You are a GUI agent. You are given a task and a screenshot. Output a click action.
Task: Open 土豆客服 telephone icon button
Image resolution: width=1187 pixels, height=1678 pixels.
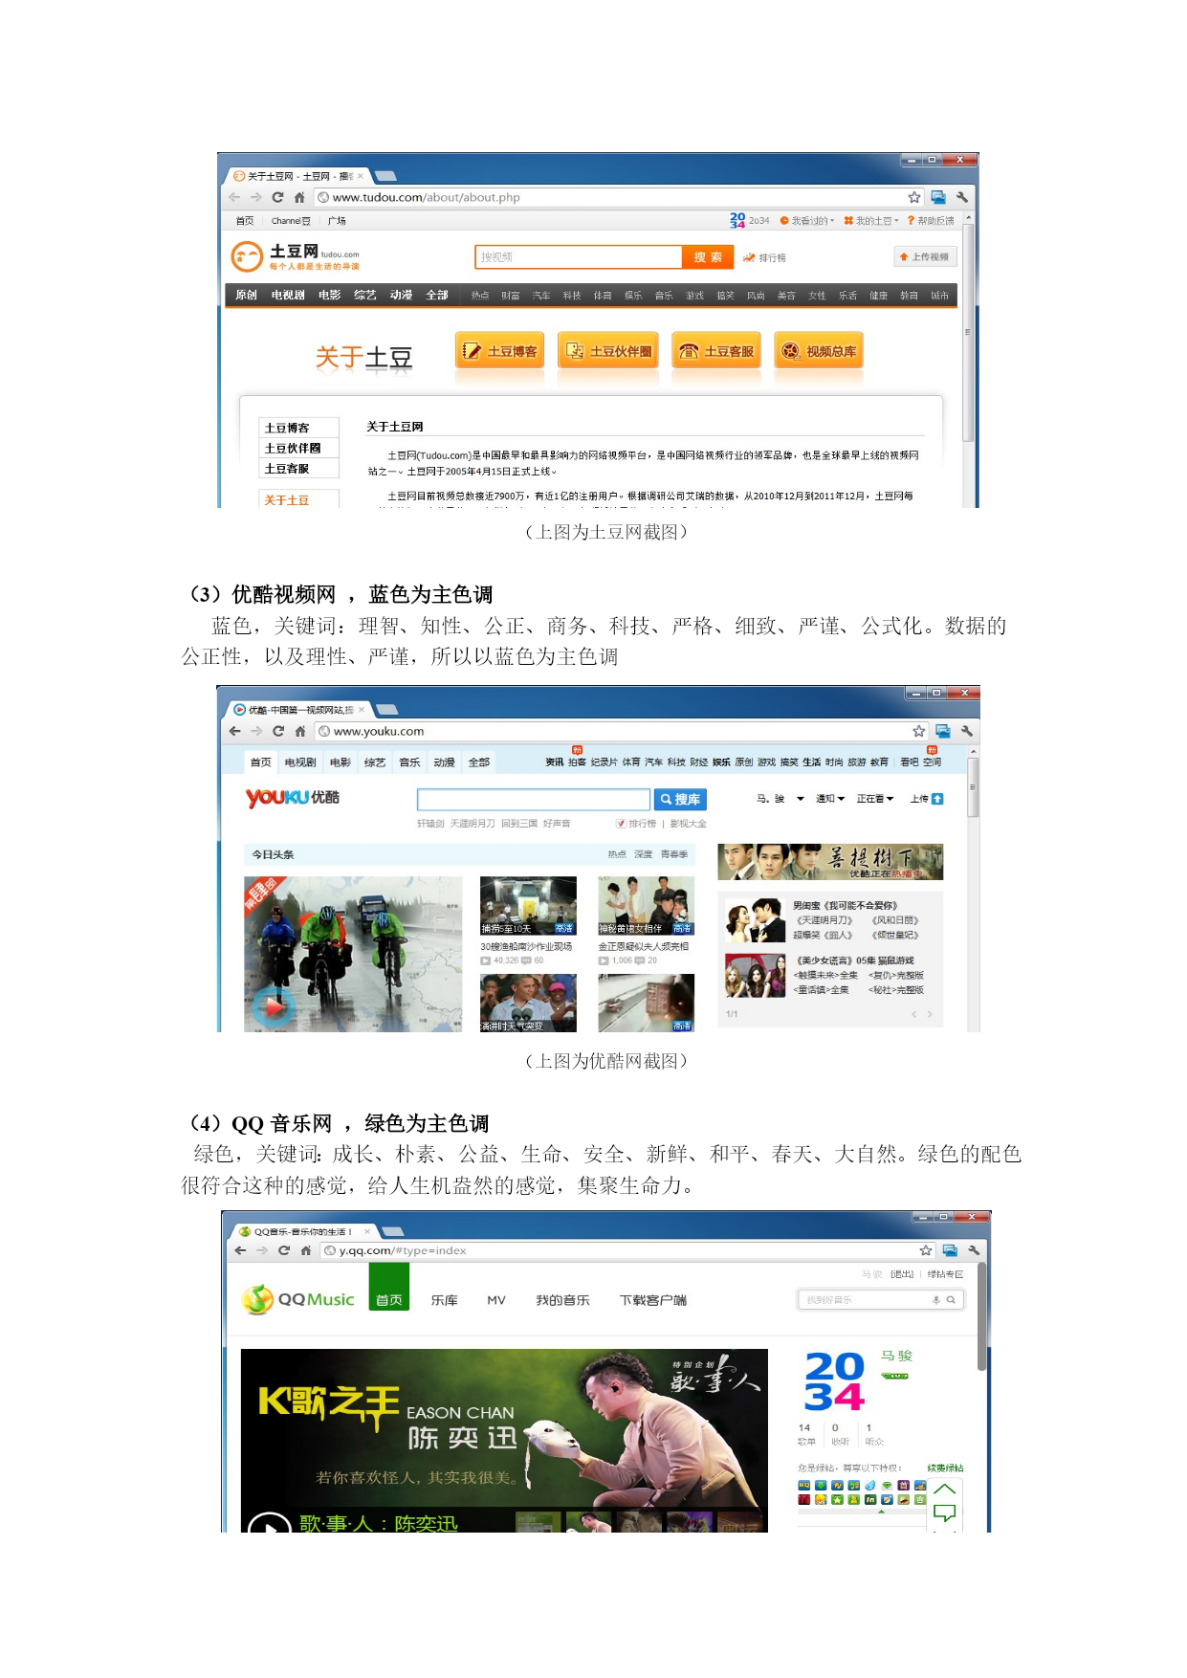pyautogui.click(x=716, y=351)
